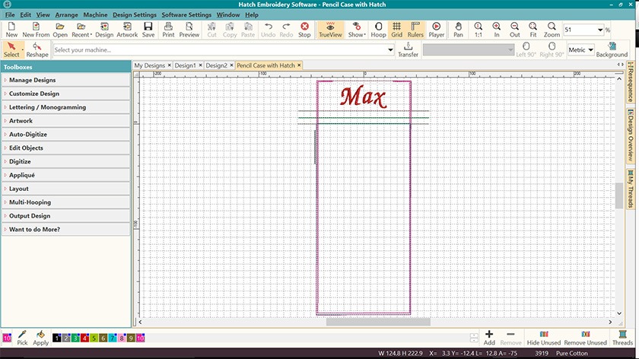Toggle the Grid display
Image resolution: width=639 pixels, height=359 pixels.
pos(396,30)
